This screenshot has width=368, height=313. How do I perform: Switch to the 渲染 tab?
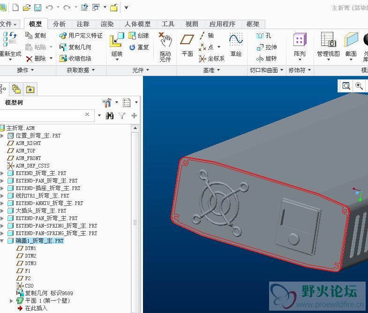107,24
